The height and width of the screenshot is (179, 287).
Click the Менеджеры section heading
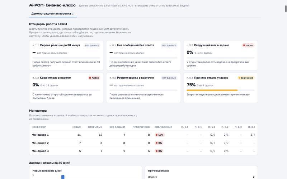pos(38,111)
